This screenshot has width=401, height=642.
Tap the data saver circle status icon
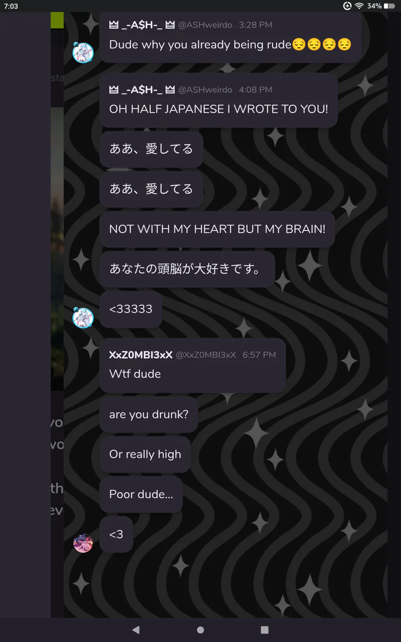click(348, 6)
